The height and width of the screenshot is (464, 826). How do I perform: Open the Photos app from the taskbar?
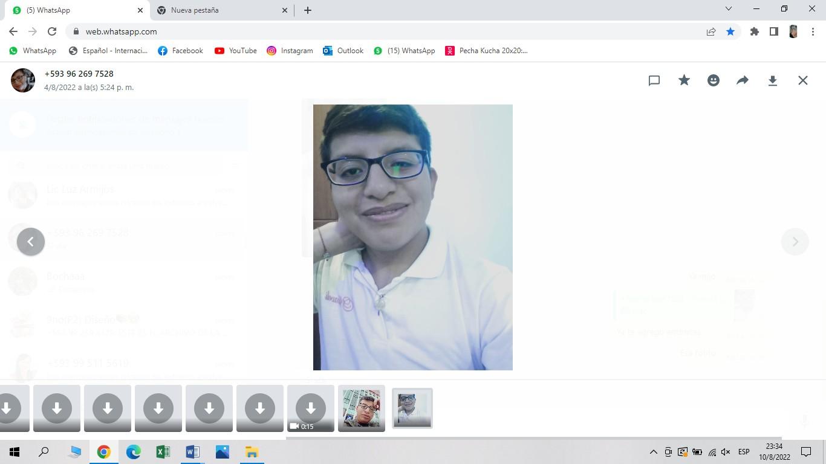(x=222, y=452)
